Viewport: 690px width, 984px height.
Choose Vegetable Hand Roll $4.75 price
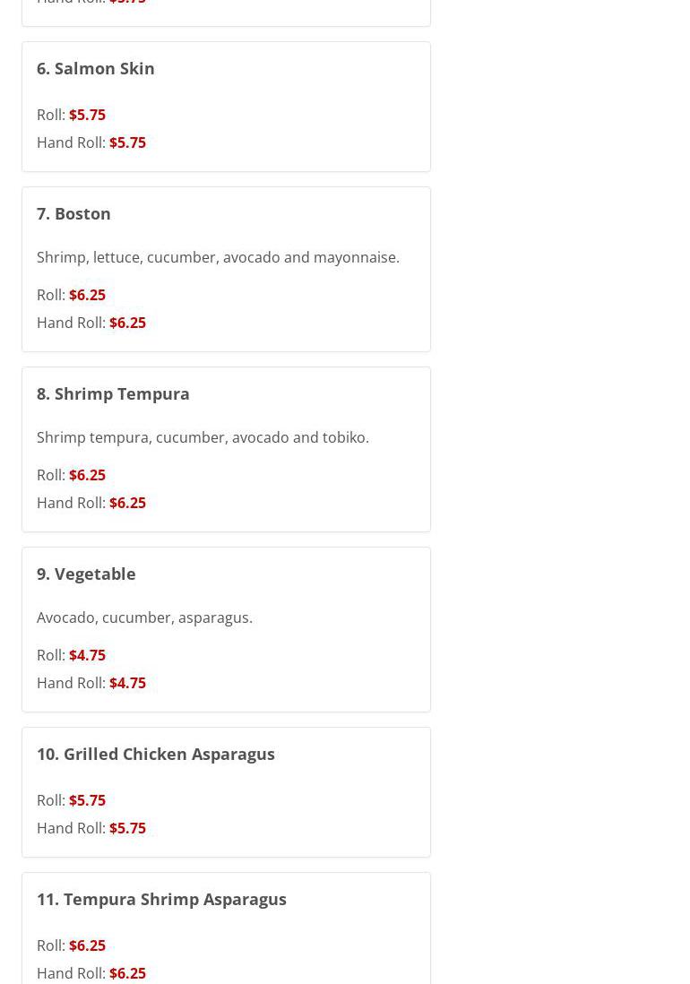127,683
